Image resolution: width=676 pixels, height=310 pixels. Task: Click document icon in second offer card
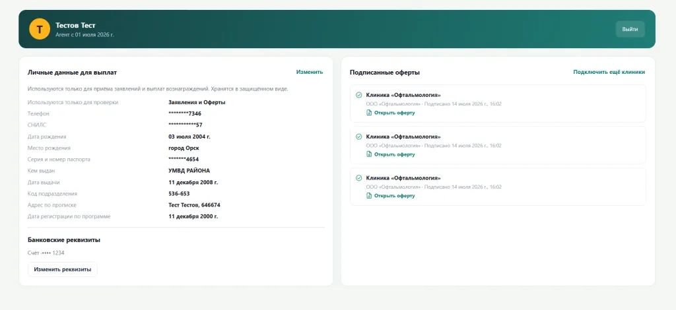368,154
